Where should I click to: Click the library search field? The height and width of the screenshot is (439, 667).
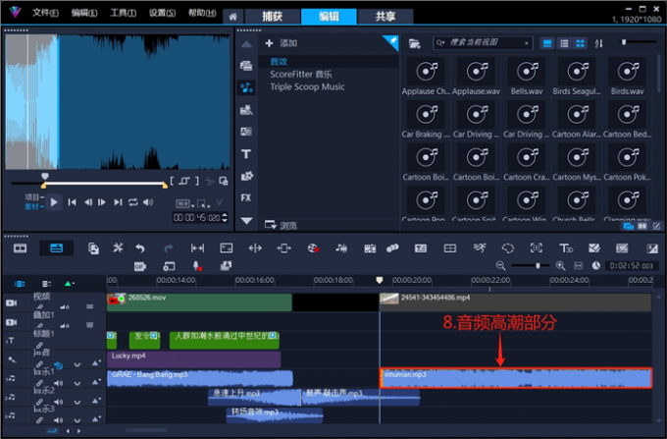(483, 42)
